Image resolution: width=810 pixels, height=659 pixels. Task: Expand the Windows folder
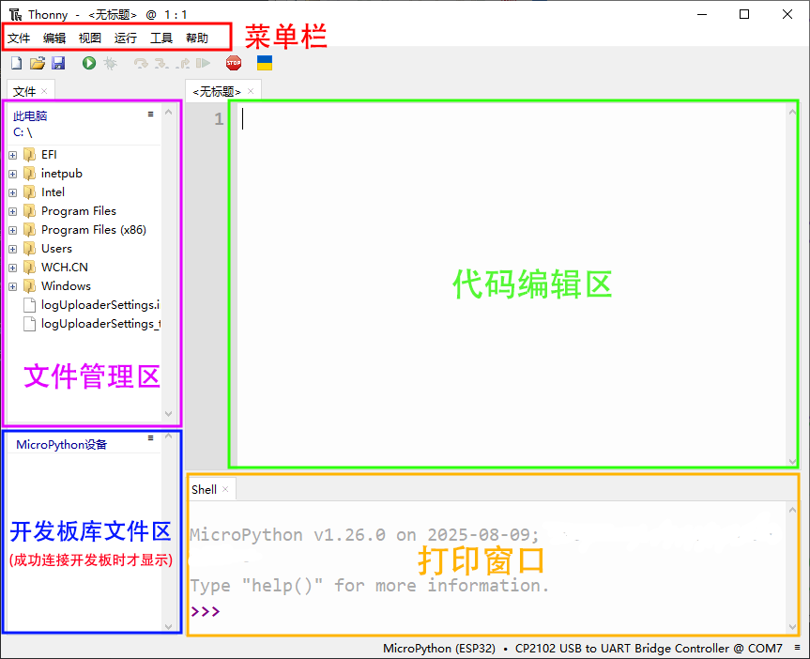point(13,286)
